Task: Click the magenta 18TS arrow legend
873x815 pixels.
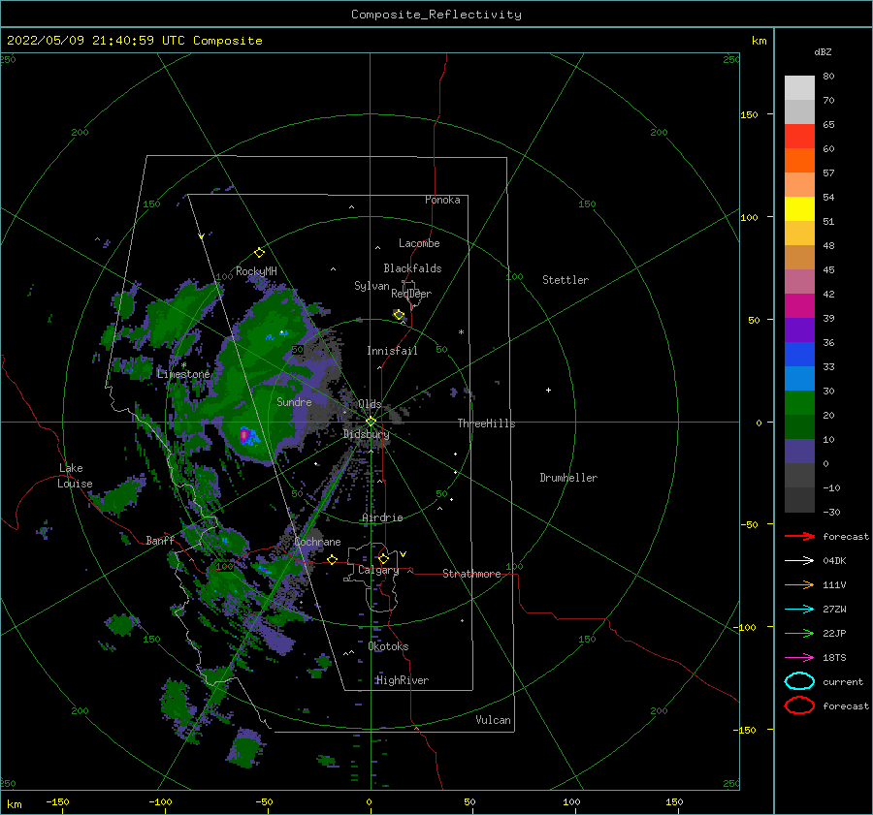Action: coord(799,658)
